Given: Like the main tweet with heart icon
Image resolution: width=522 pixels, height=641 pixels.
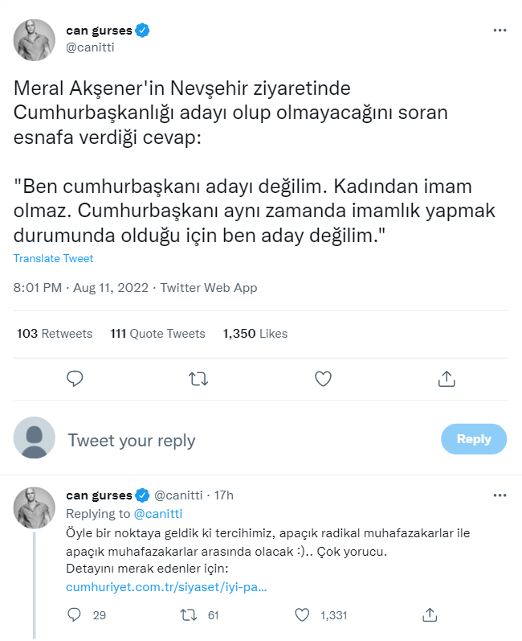Looking at the screenshot, I should [323, 378].
